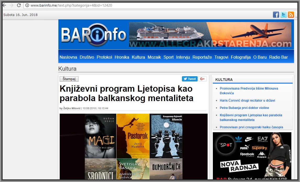The width and height of the screenshot is (300, 182).
Task: Open the O Baru section
Action: click(x=260, y=57)
